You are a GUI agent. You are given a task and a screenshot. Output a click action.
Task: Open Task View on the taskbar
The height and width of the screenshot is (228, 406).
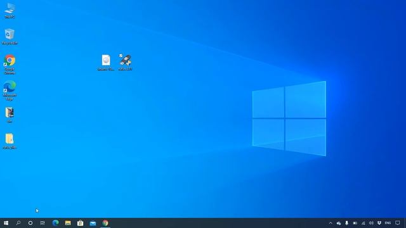pos(43,223)
